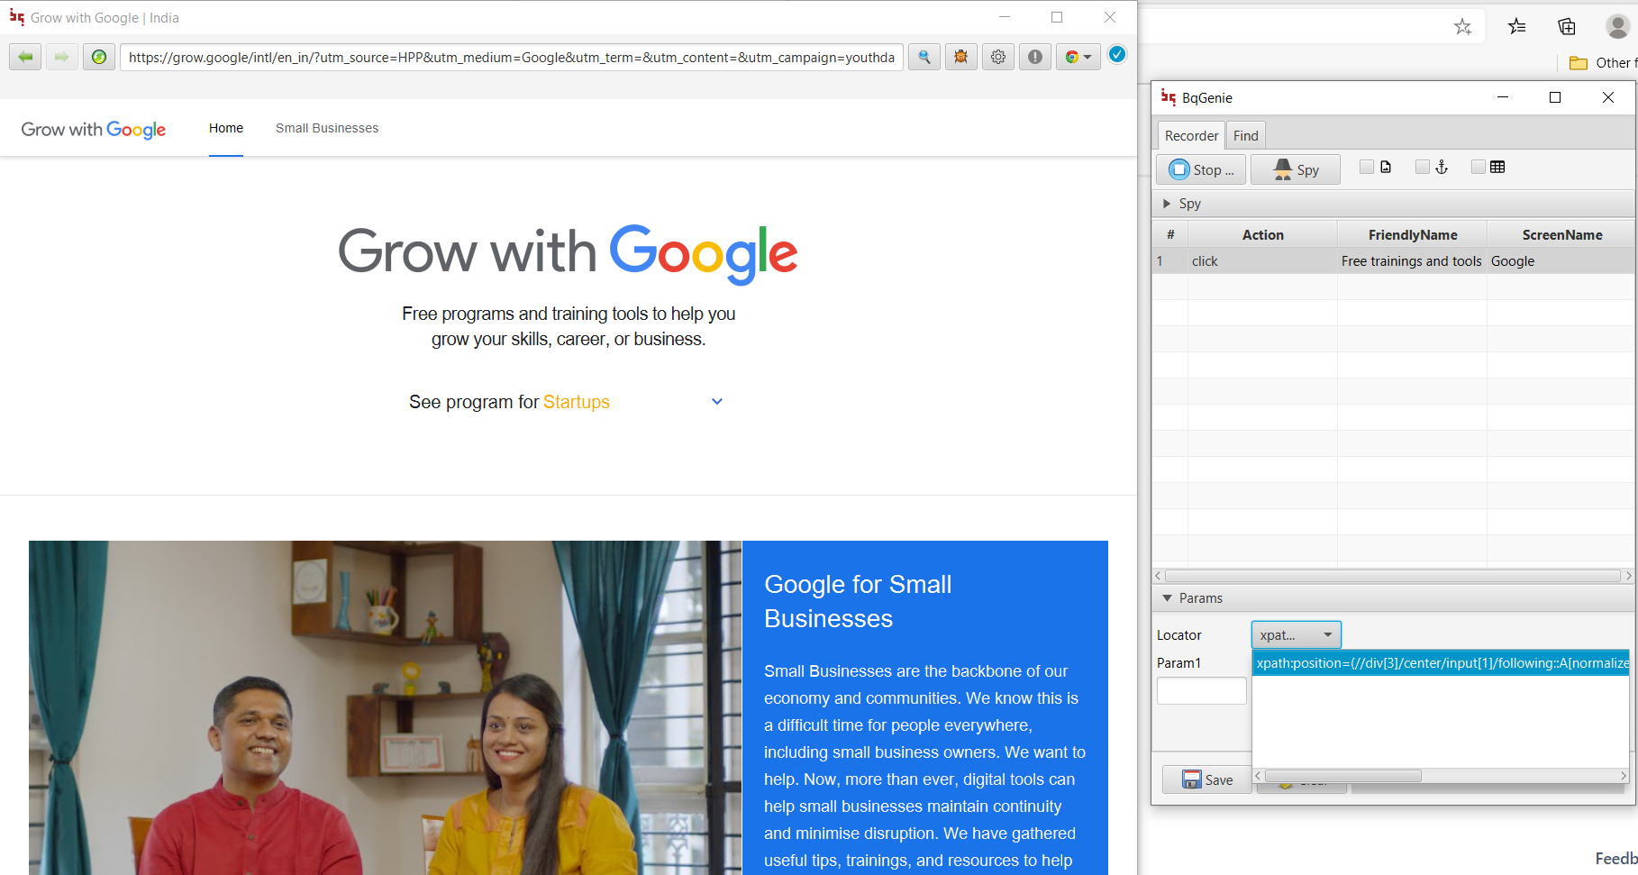This screenshot has height=875, width=1638.
Task: Toggle the screenshot capture checkbox
Action: [1367, 167]
